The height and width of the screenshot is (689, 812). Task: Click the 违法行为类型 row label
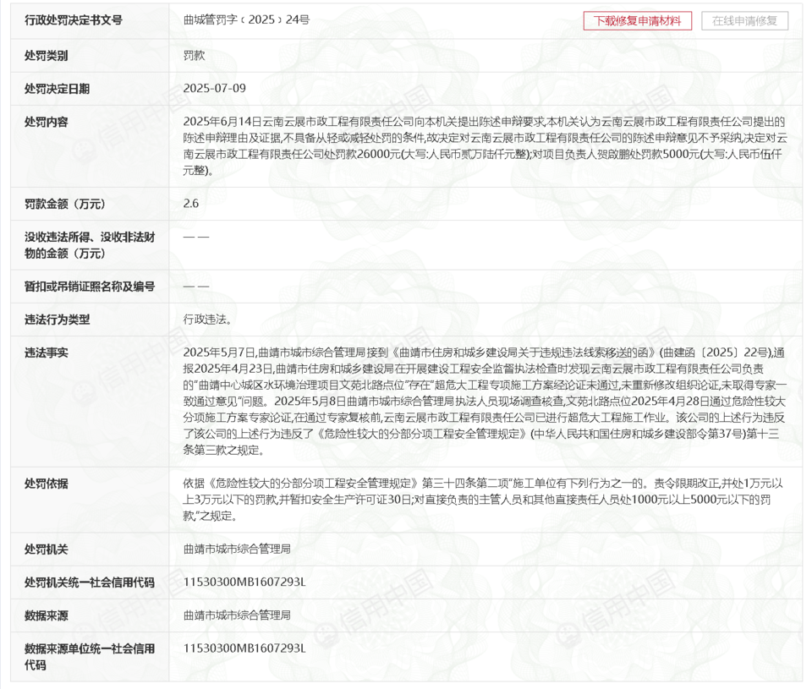point(57,320)
